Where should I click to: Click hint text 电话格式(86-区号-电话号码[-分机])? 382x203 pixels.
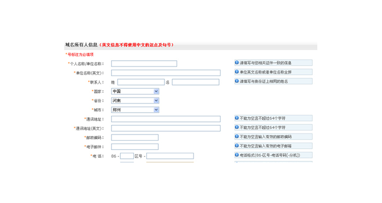(x=270, y=155)
